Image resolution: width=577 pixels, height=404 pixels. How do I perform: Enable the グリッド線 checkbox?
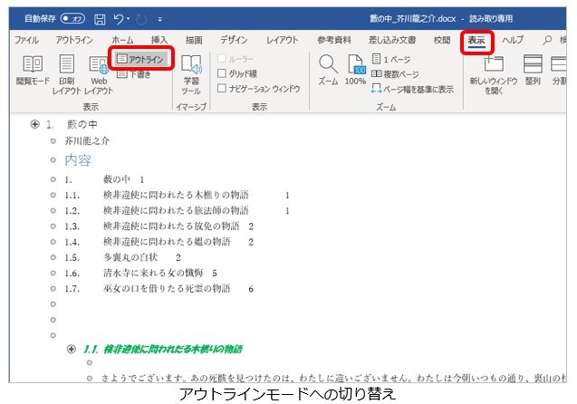pyautogui.click(x=222, y=73)
